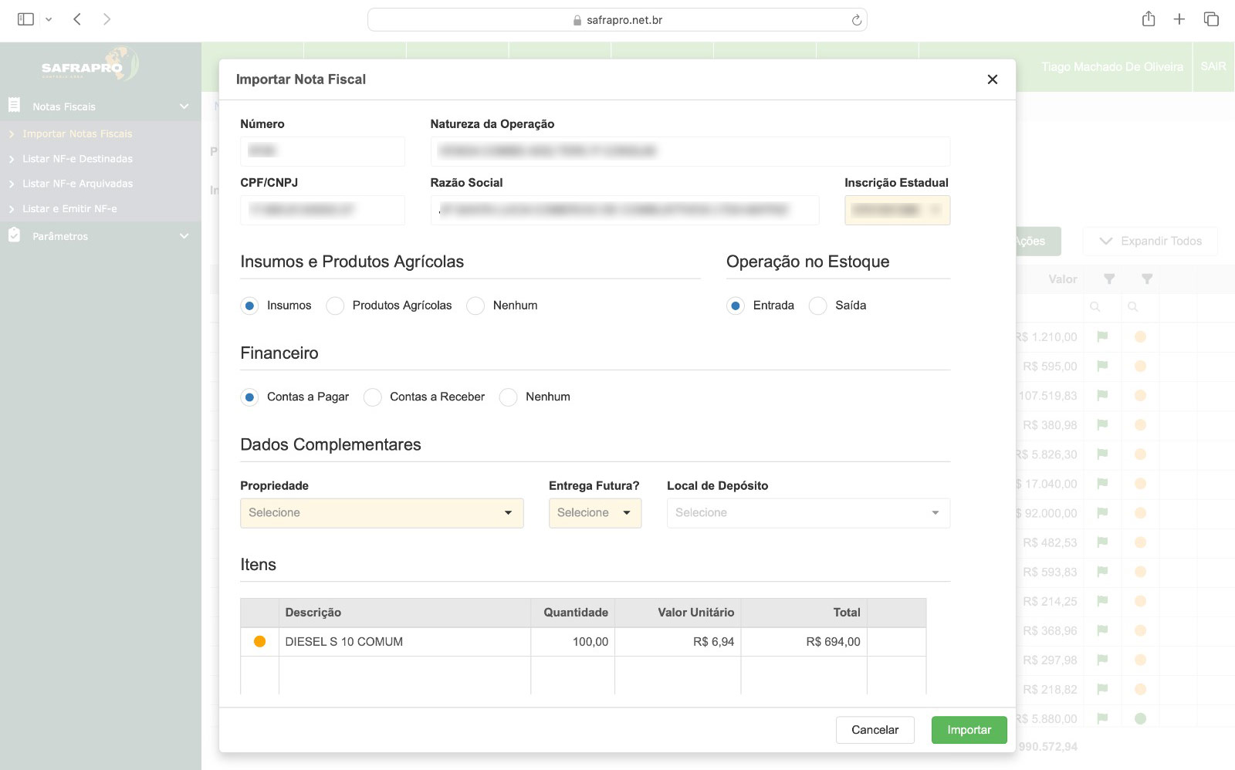Open Listar NF-e Destinadas menu item
1235x770 pixels.
click(77, 159)
